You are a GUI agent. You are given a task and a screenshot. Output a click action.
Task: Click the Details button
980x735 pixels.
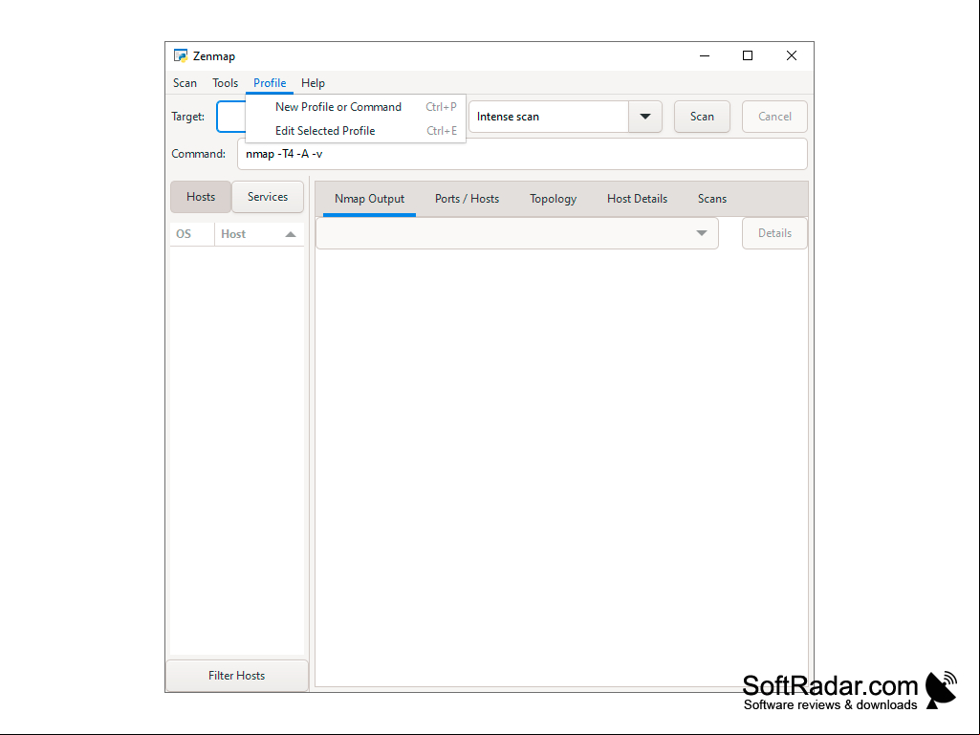click(x=774, y=233)
